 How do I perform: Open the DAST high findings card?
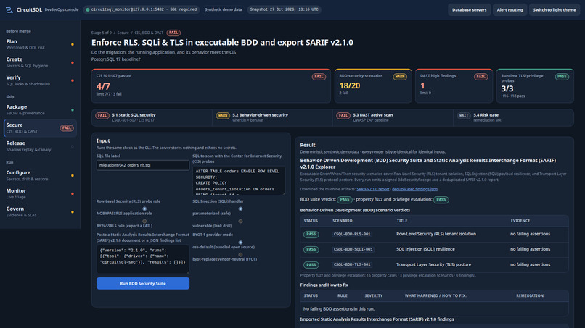tap(454, 85)
